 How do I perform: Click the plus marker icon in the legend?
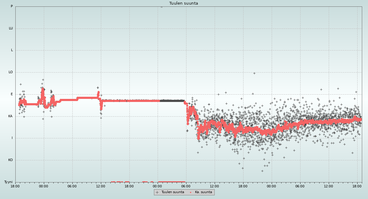(x=157, y=192)
